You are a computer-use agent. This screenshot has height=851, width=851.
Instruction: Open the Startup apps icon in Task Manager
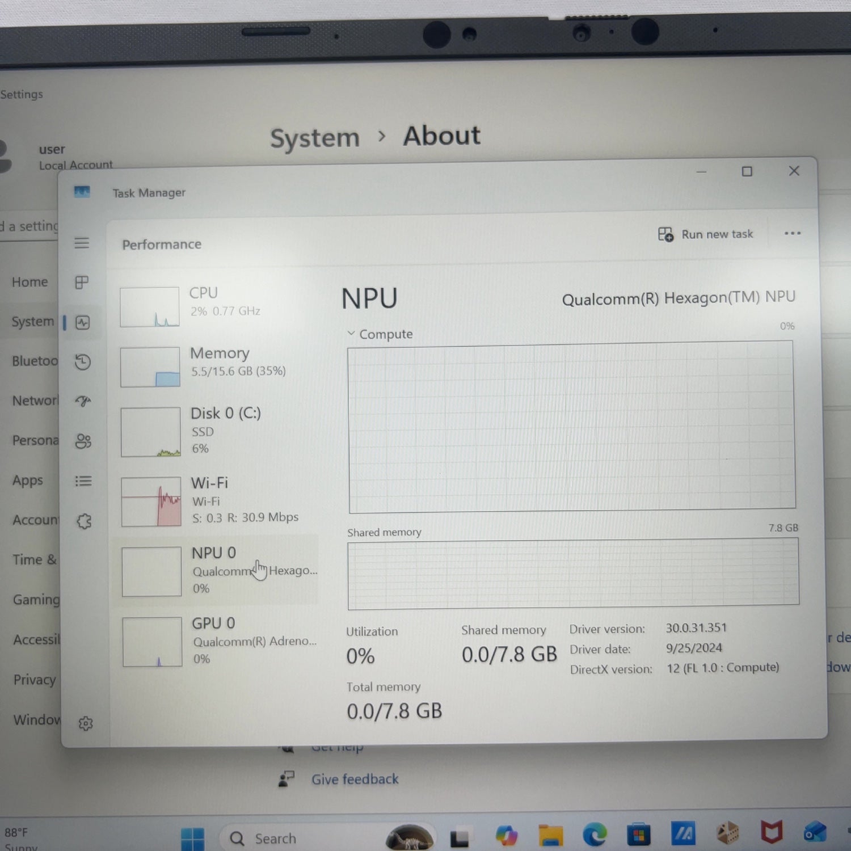click(x=83, y=402)
